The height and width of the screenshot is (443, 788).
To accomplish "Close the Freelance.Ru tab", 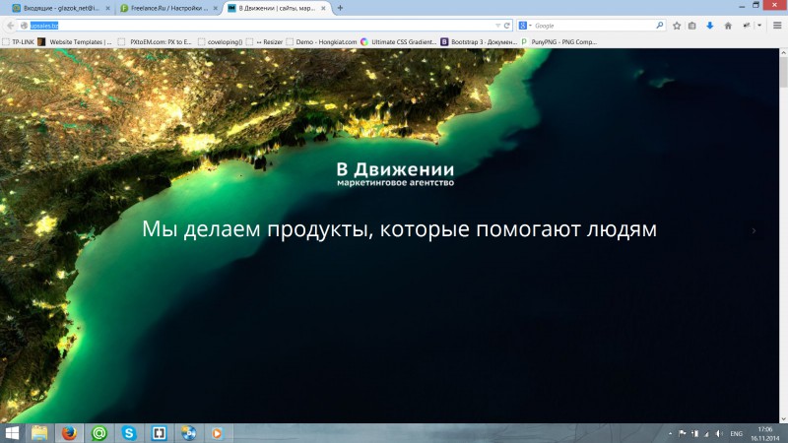I will click(215, 9).
